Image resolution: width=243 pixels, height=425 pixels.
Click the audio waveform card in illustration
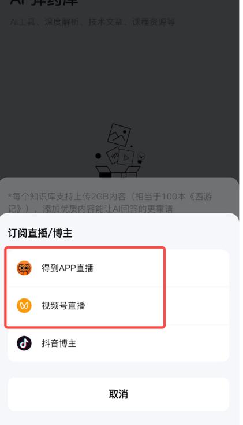pos(113,155)
